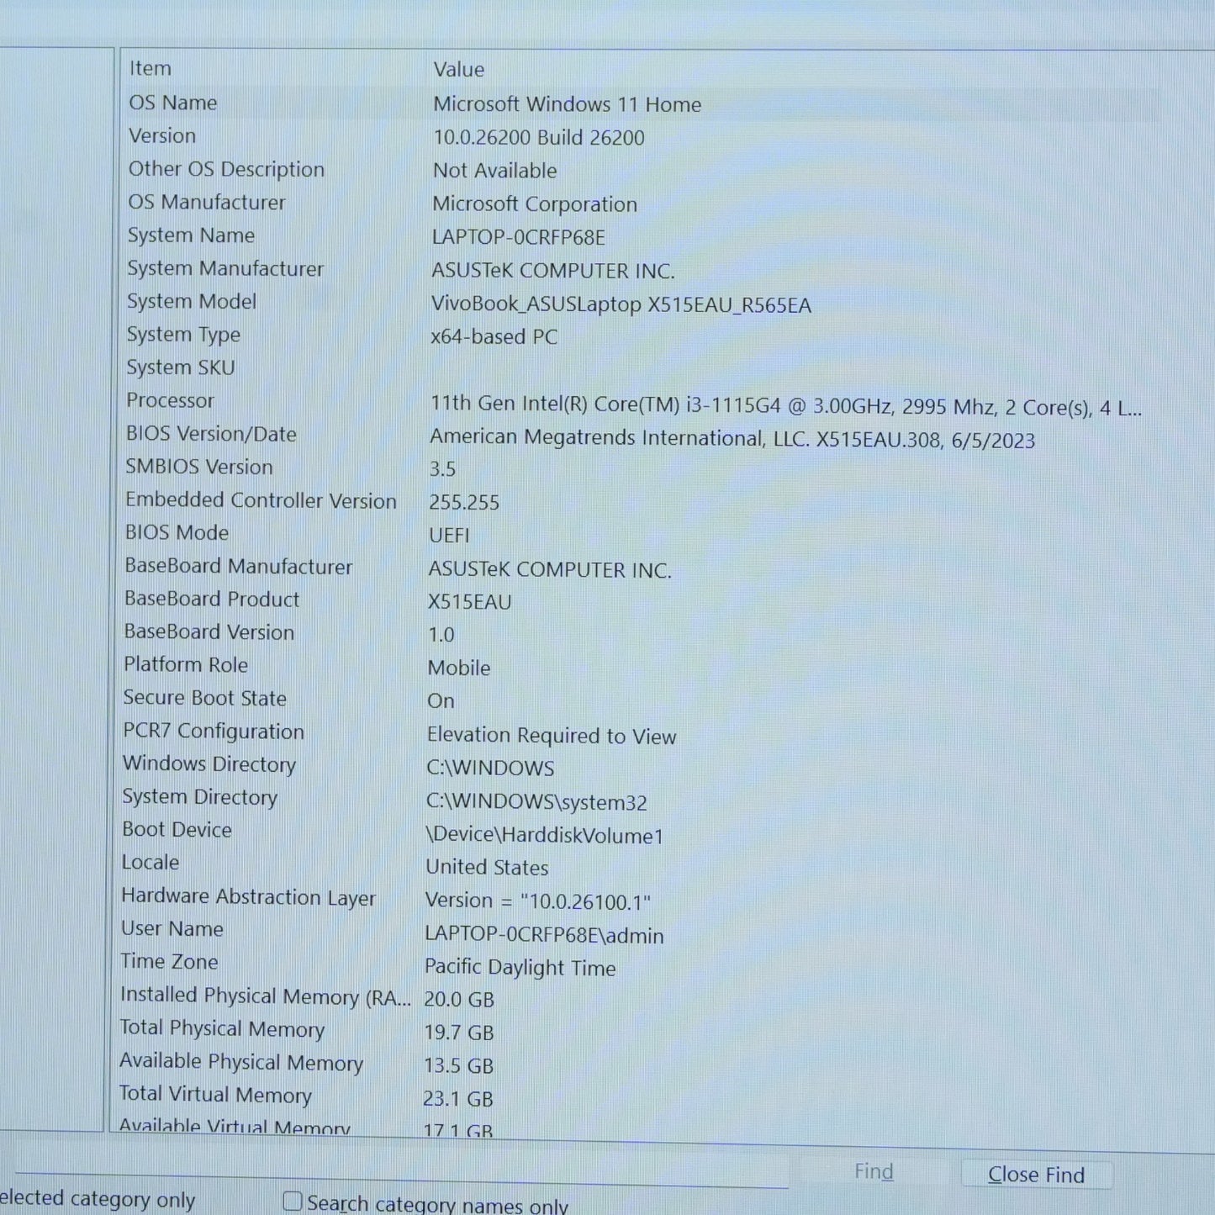Click the American Megatrends International BIOS value

point(732,439)
